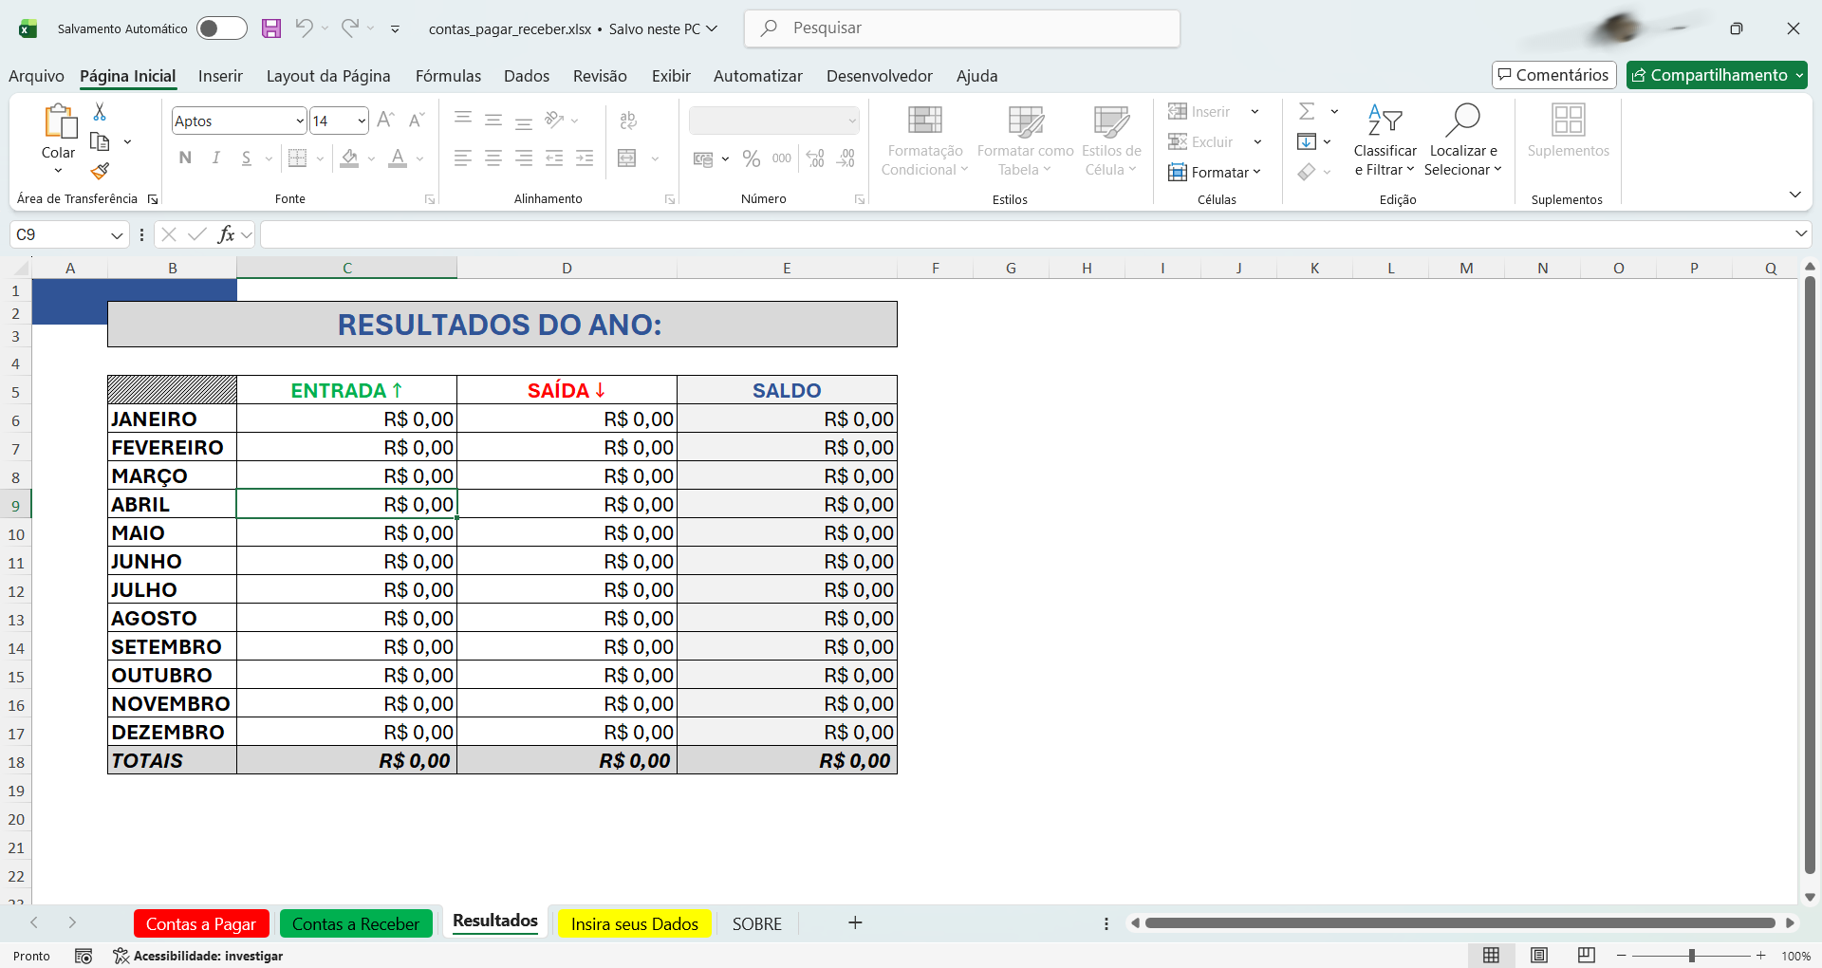The width and height of the screenshot is (1822, 968).
Task: Toggle Salvamento Automático switch
Action: pyautogui.click(x=221, y=28)
